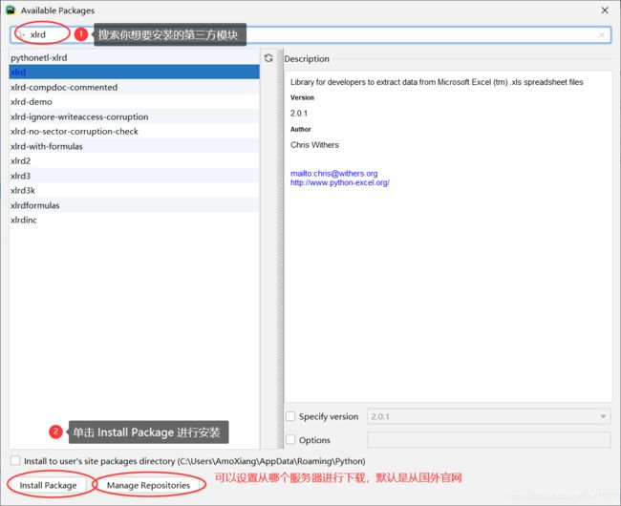Screen dimensions: 621x506
Task: Select the highlighted xlrd package row
Action: 135,72
